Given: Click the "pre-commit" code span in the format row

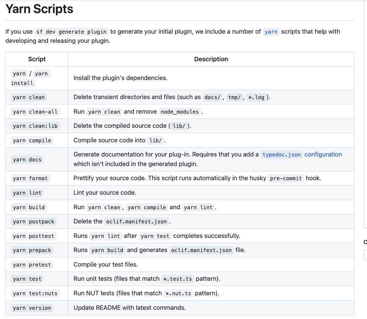Looking at the screenshot, I should pos(286,178).
